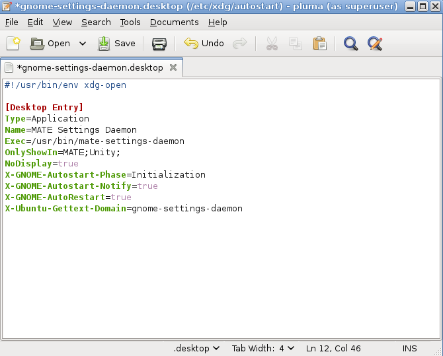Save the current file

116,44
